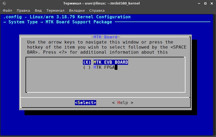Open the Справка menu
This screenshot has height=137, width=216.
click(97, 11)
